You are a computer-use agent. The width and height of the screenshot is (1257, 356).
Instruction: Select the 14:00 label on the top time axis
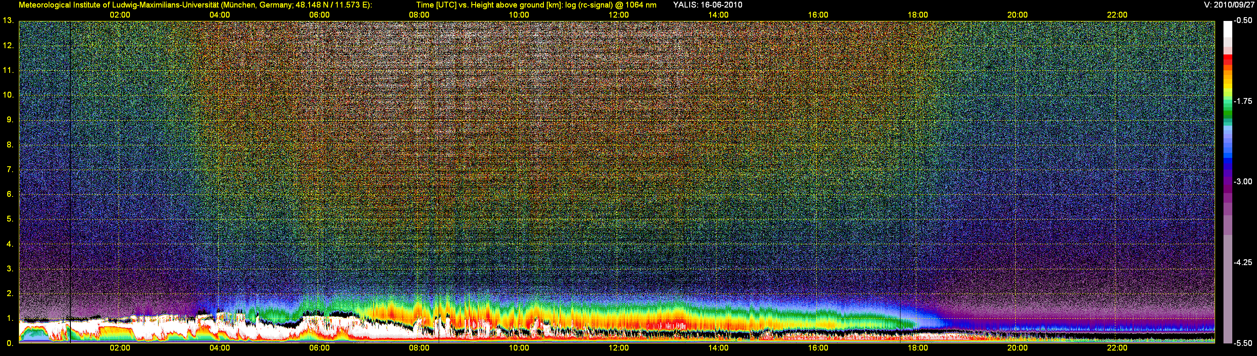pyautogui.click(x=718, y=15)
